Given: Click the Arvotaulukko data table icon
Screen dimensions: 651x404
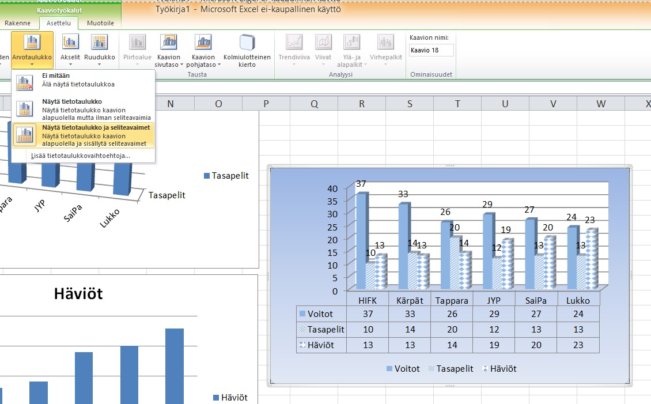Looking at the screenshot, I should (x=32, y=43).
